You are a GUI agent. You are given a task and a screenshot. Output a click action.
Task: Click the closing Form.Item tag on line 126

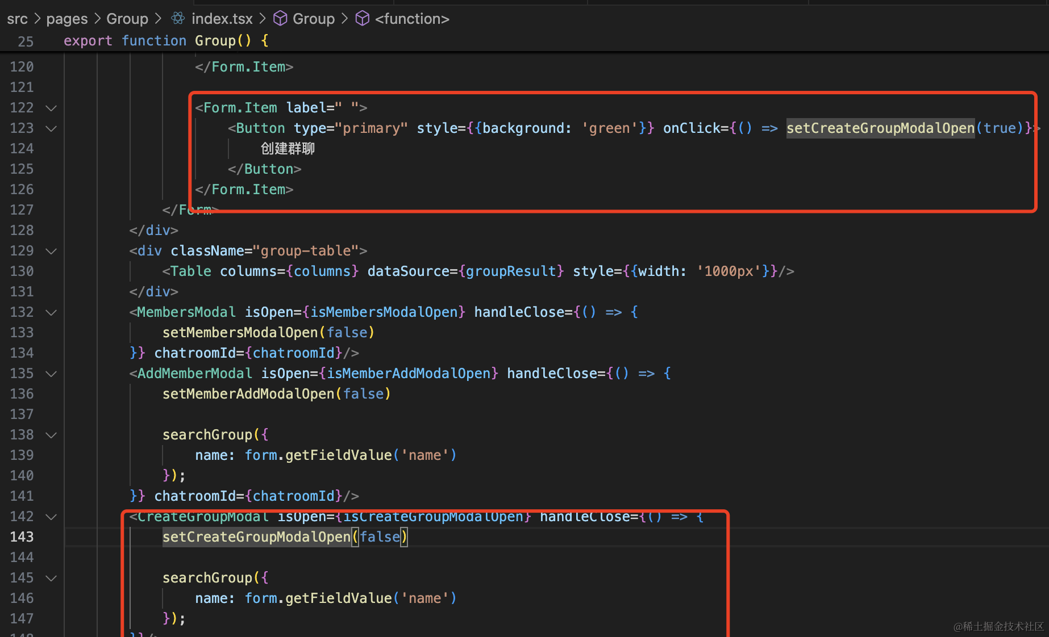click(x=244, y=190)
